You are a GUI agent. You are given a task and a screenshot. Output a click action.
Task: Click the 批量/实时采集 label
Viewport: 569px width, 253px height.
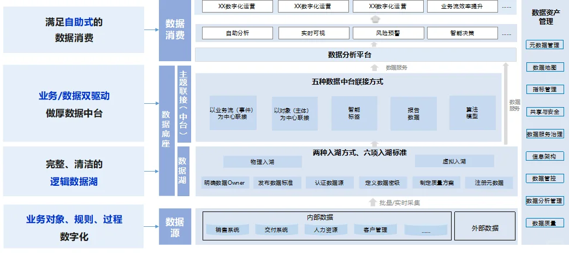(399, 203)
